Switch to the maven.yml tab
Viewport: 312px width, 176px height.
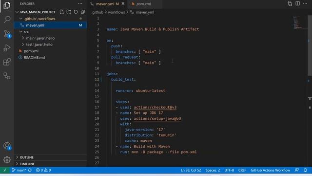click(x=107, y=4)
